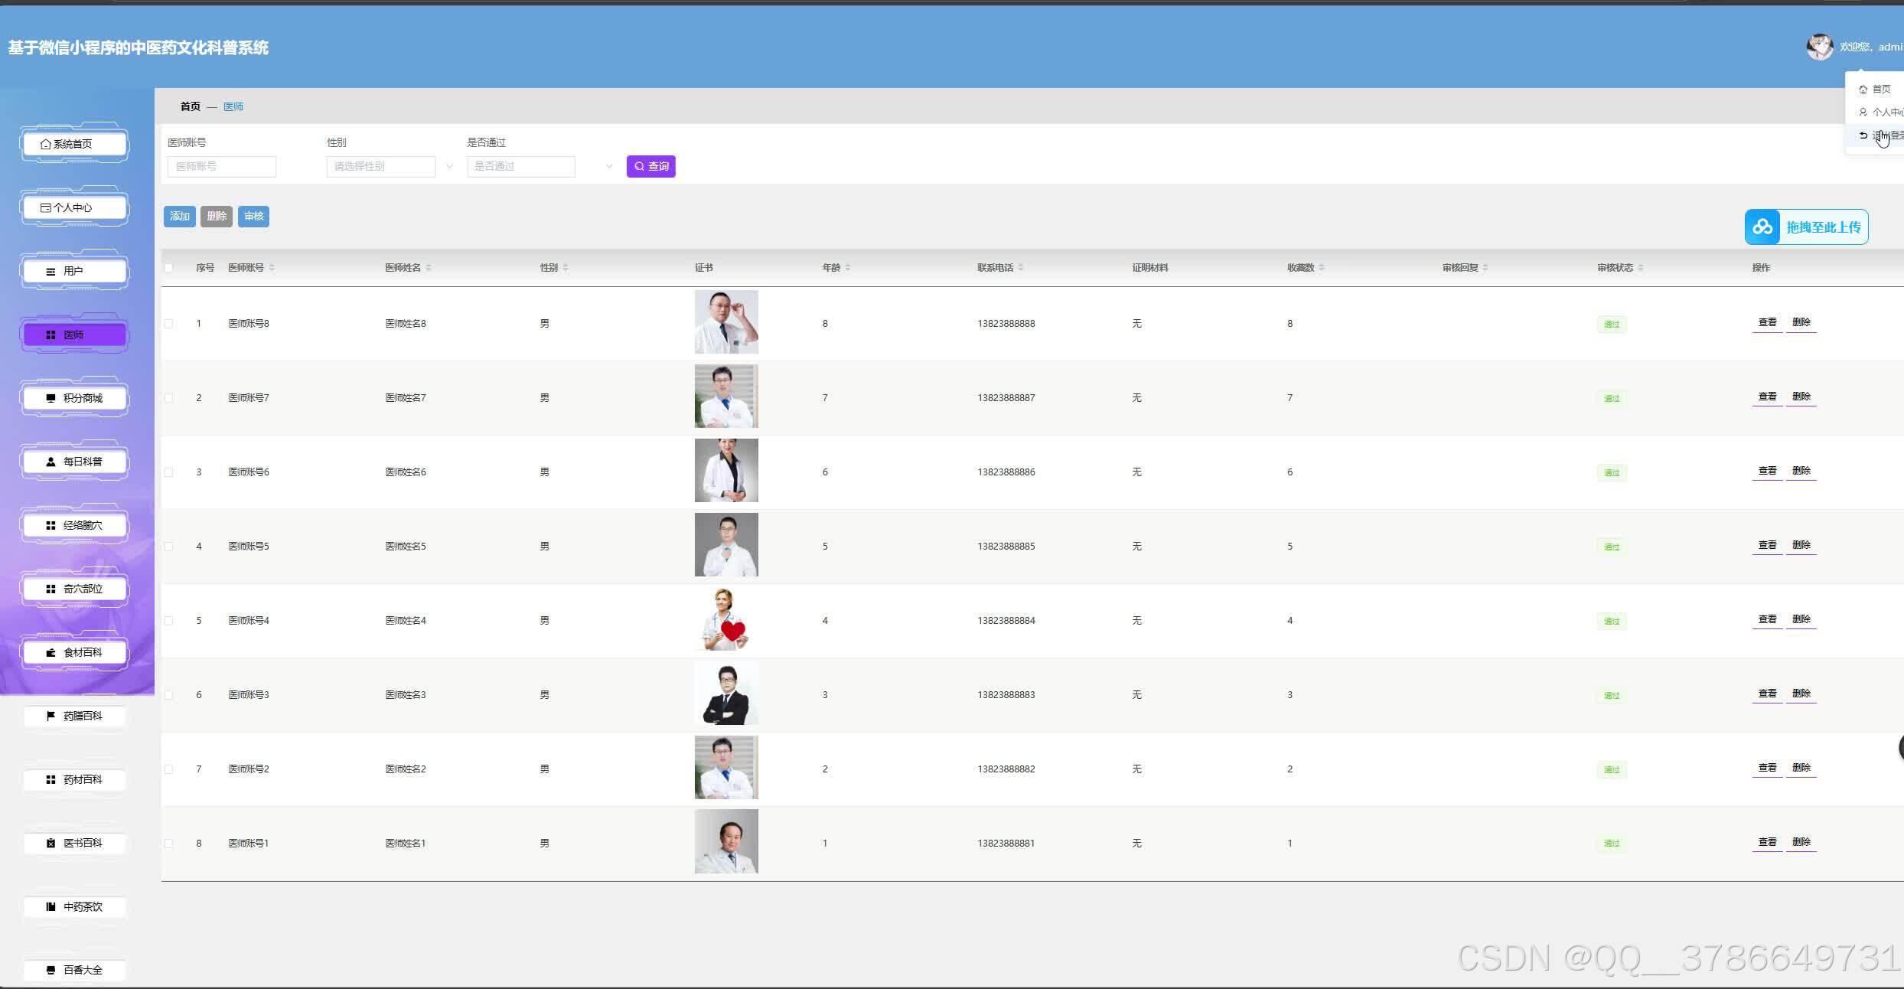Sort by 医师账号 column arrows

(x=272, y=268)
